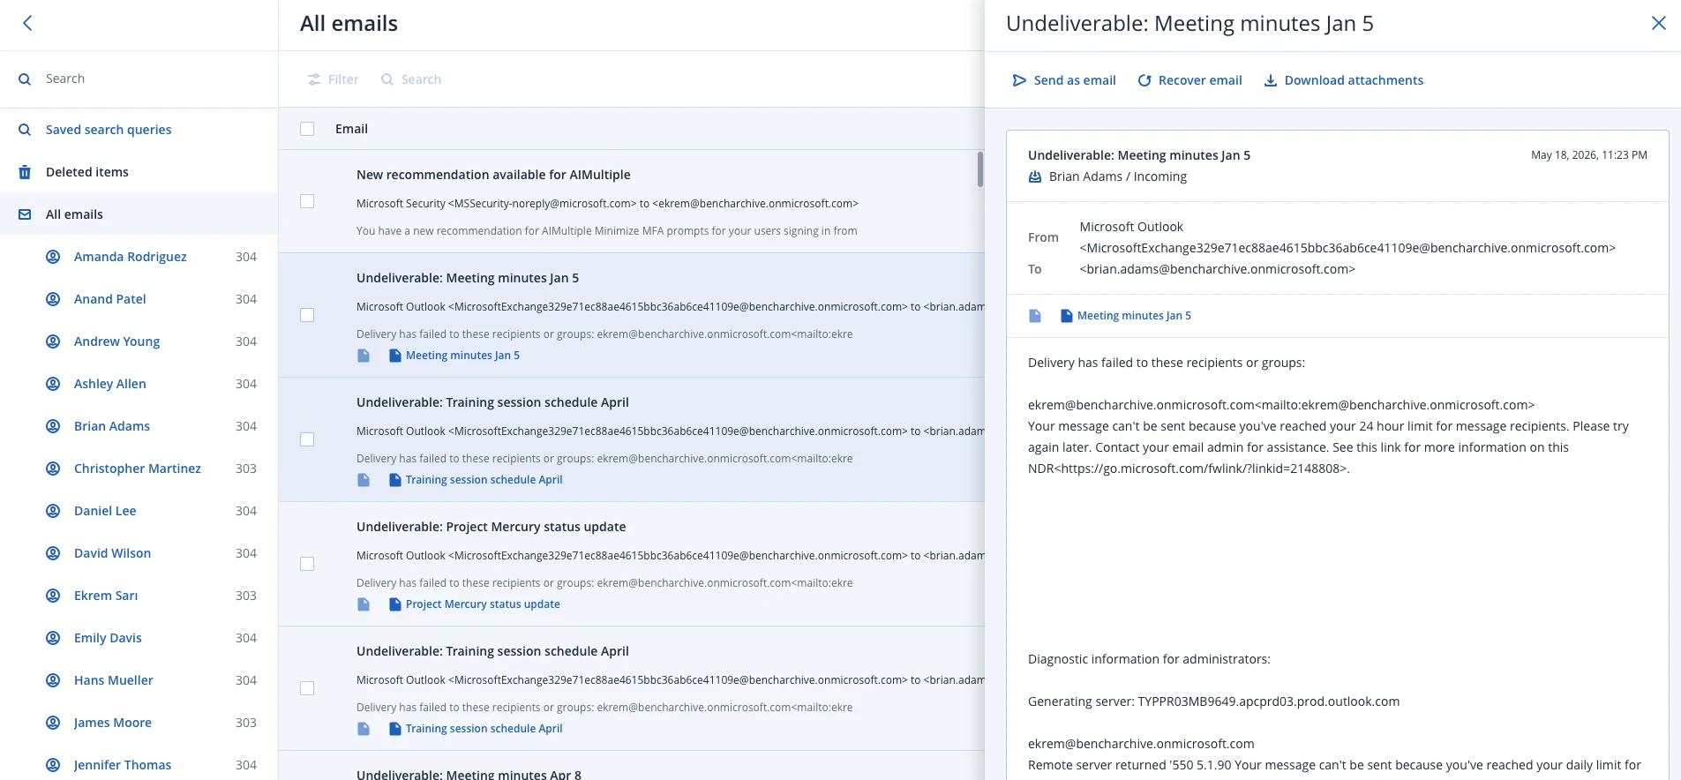This screenshot has height=780, width=1681.
Task: Click the user avatar icon for Brian Adams
Action: pos(53,426)
